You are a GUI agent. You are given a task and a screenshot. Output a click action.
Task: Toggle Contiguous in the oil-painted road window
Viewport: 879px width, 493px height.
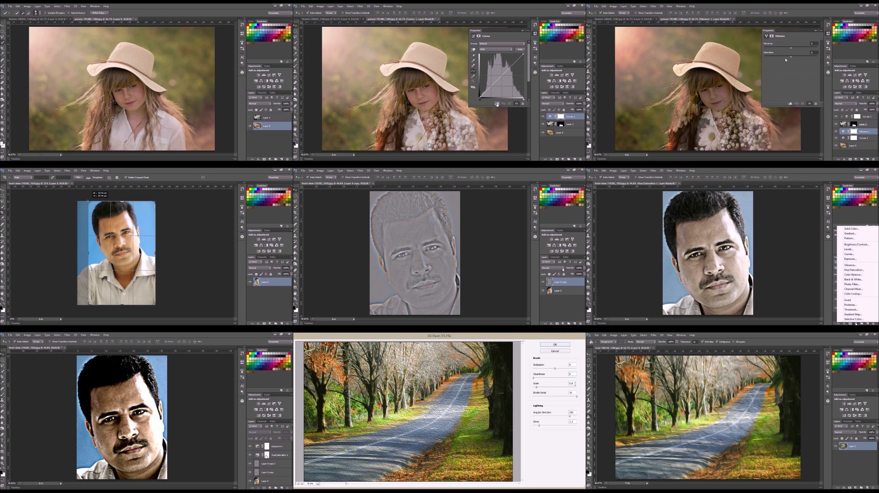pos(717,342)
